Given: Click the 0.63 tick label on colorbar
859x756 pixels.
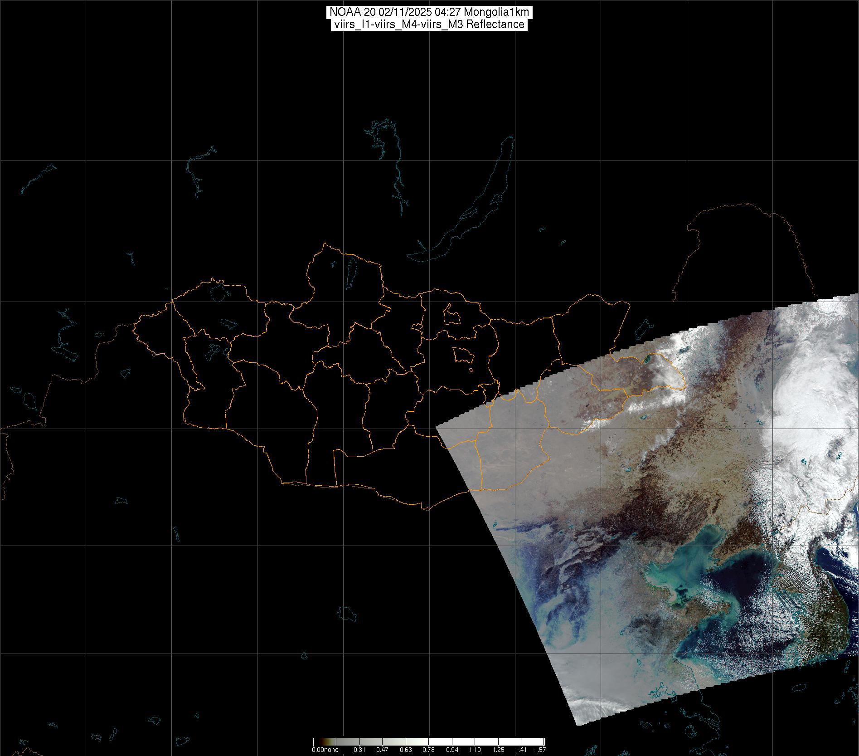Looking at the screenshot, I should coord(405,750).
